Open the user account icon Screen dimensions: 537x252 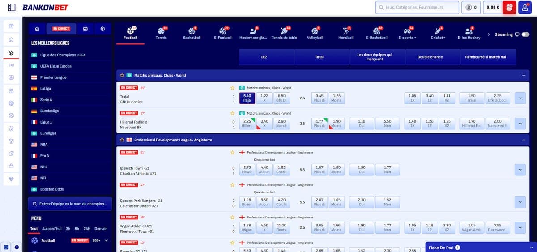[x=525, y=8]
